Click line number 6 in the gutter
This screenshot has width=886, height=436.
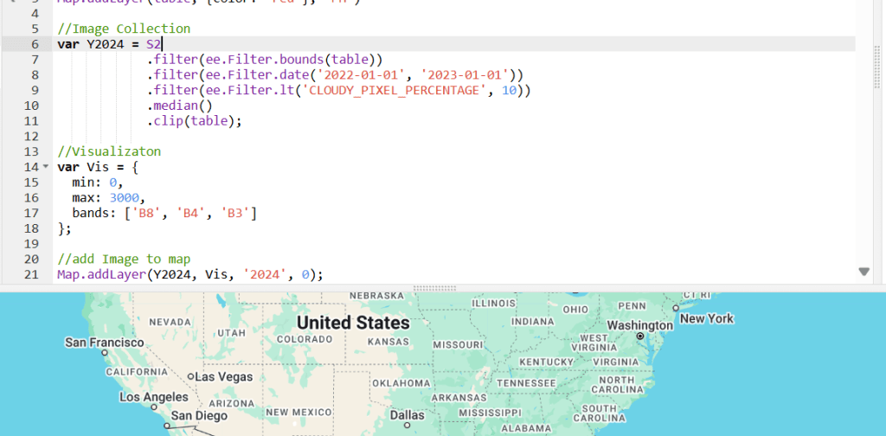point(35,44)
